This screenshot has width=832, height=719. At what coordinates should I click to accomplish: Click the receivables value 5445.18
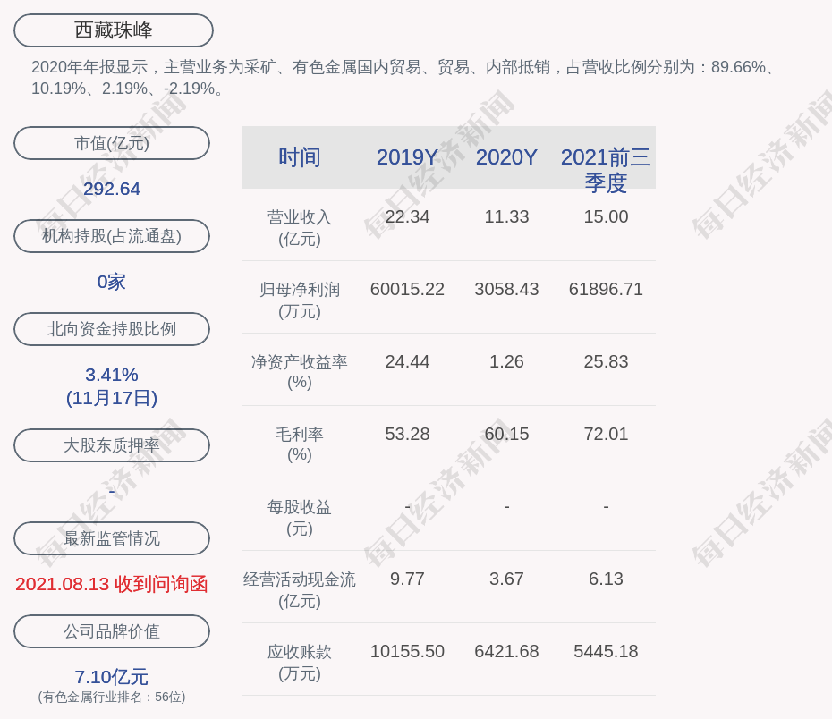pos(606,652)
